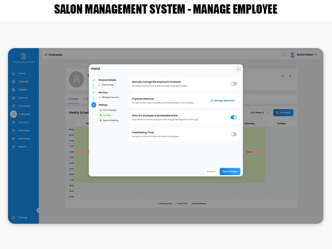Open Inventory in the sidebar

23,122
